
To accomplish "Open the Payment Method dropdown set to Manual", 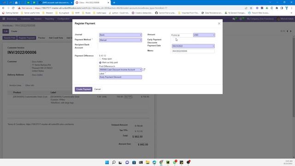I will tap(120, 40).
